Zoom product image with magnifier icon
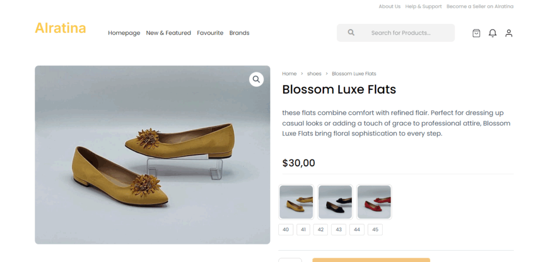Viewport: 545px width, 262px height. tap(257, 79)
